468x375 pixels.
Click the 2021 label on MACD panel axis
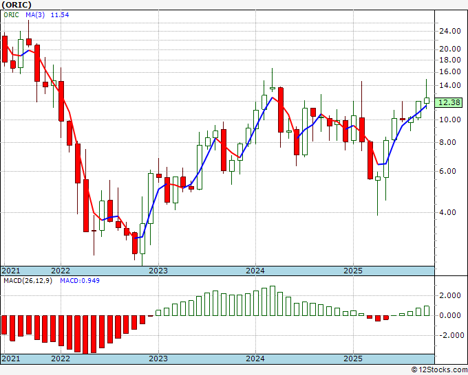[x=11, y=359]
